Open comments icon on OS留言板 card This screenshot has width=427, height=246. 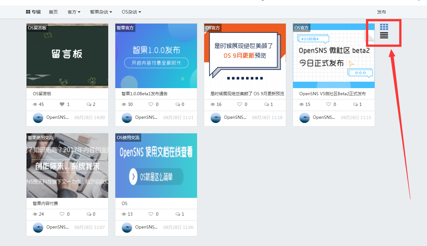(x=89, y=104)
